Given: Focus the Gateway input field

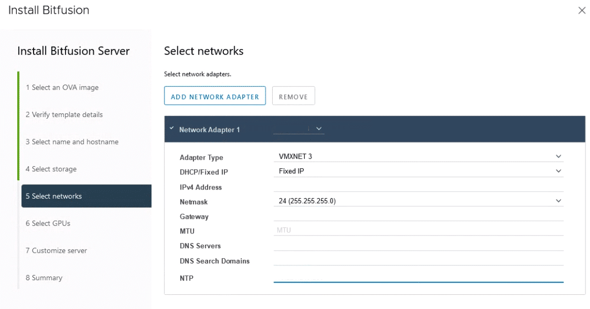Looking at the screenshot, I should (x=418, y=215).
